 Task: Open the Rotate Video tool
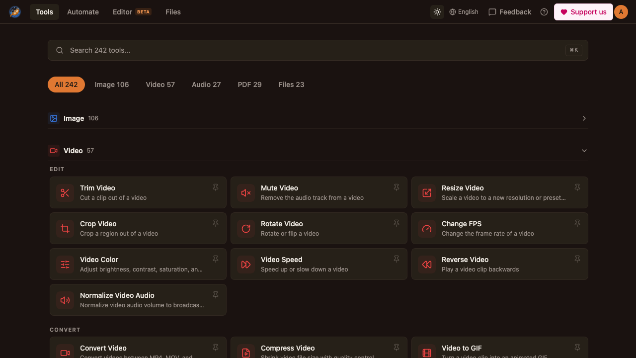[319, 228]
